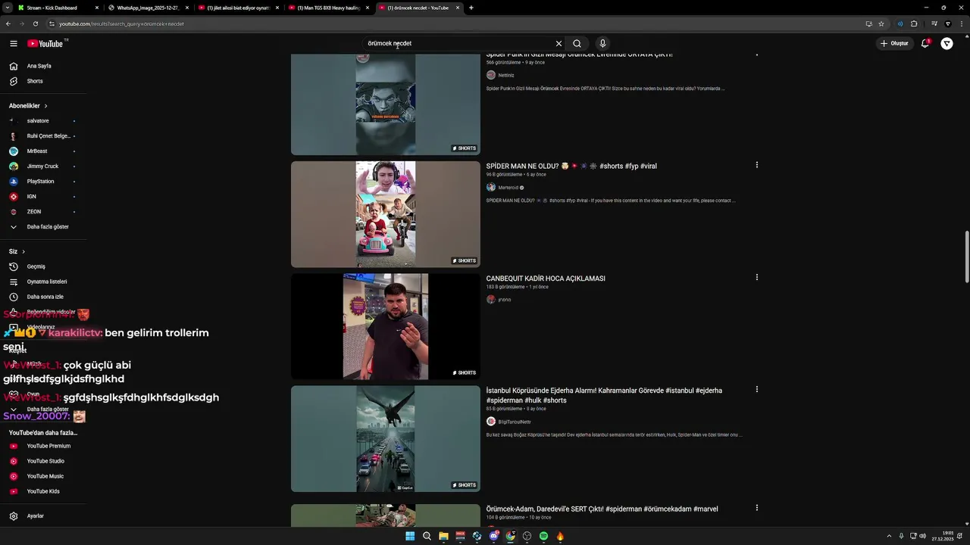
Task: Focus the browser address bar
Action: [x=455, y=23]
